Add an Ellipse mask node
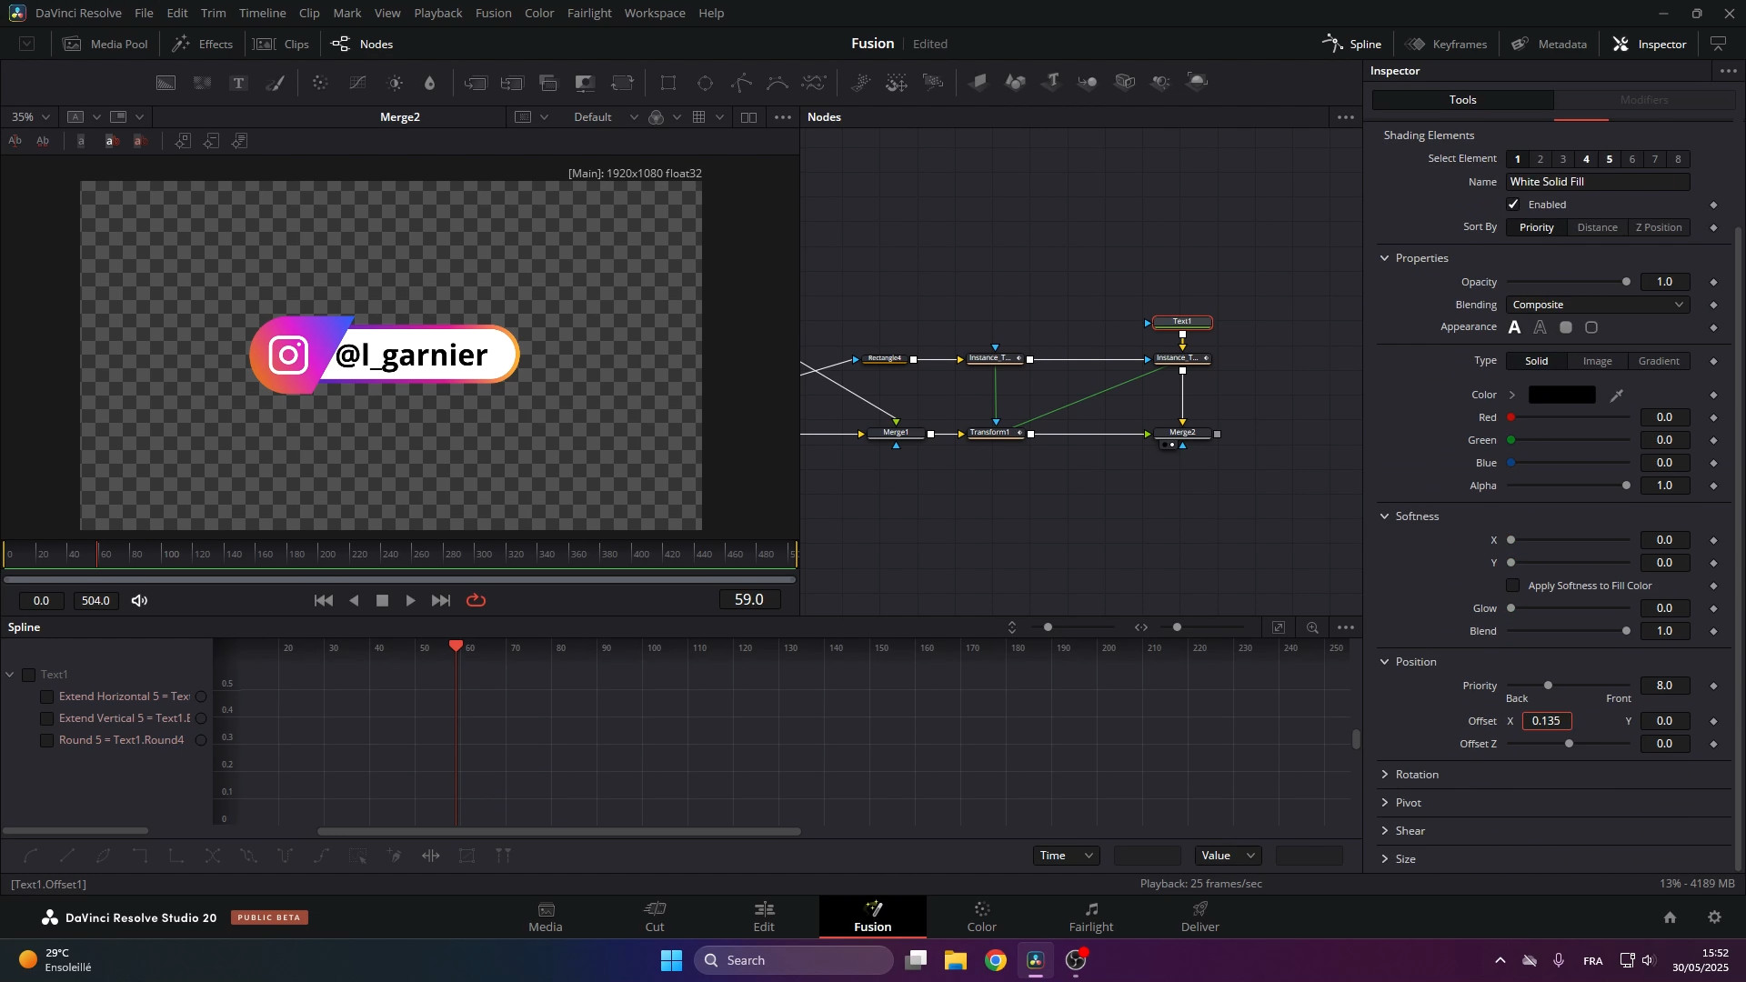The width and height of the screenshot is (1746, 982). point(705,83)
